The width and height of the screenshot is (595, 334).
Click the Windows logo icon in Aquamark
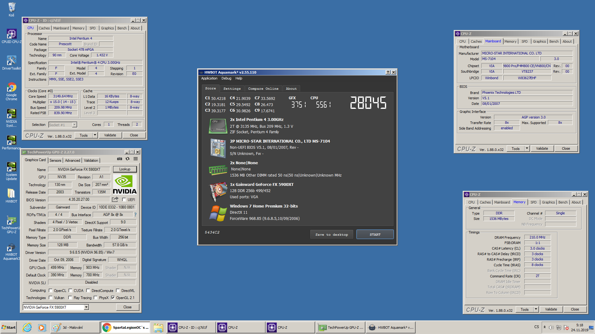click(218, 213)
